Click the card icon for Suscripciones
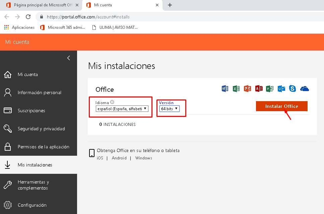 click(x=8, y=111)
